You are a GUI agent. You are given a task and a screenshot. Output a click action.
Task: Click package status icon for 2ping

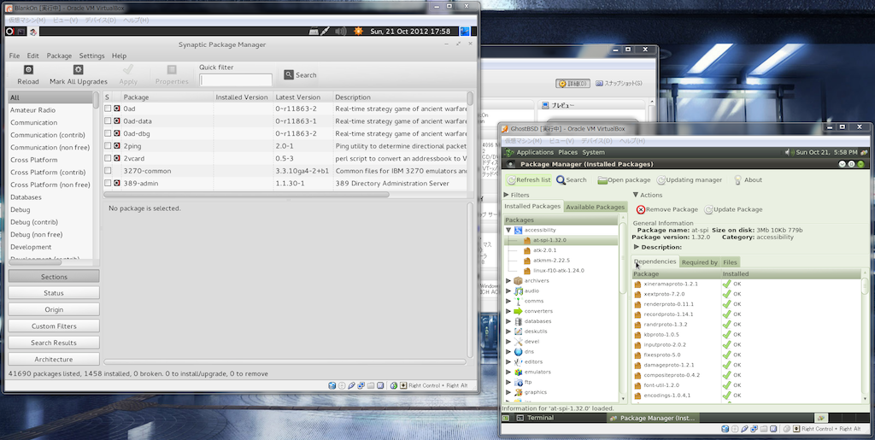point(117,146)
